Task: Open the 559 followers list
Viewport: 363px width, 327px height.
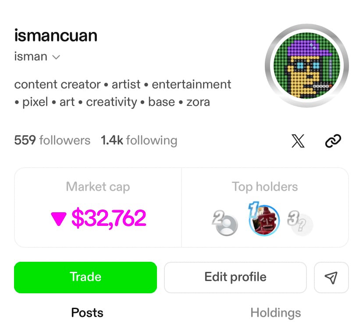Action: click(52, 141)
